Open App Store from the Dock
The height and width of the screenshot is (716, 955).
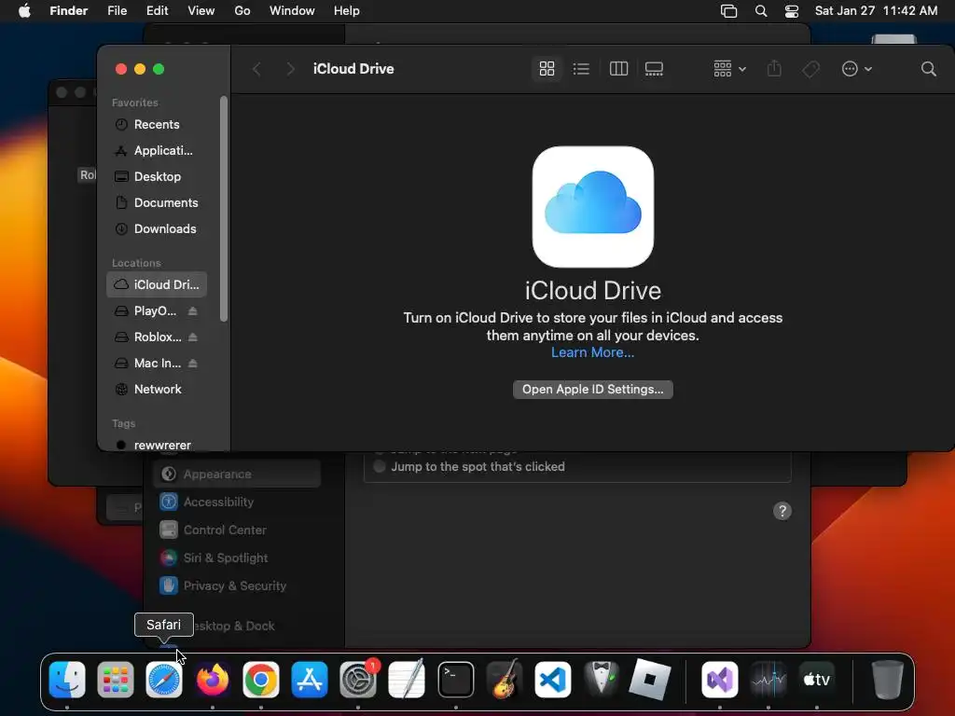point(310,680)
